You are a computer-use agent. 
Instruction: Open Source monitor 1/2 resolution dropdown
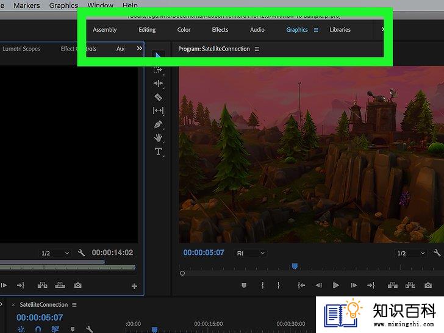(x=55, y=253)
